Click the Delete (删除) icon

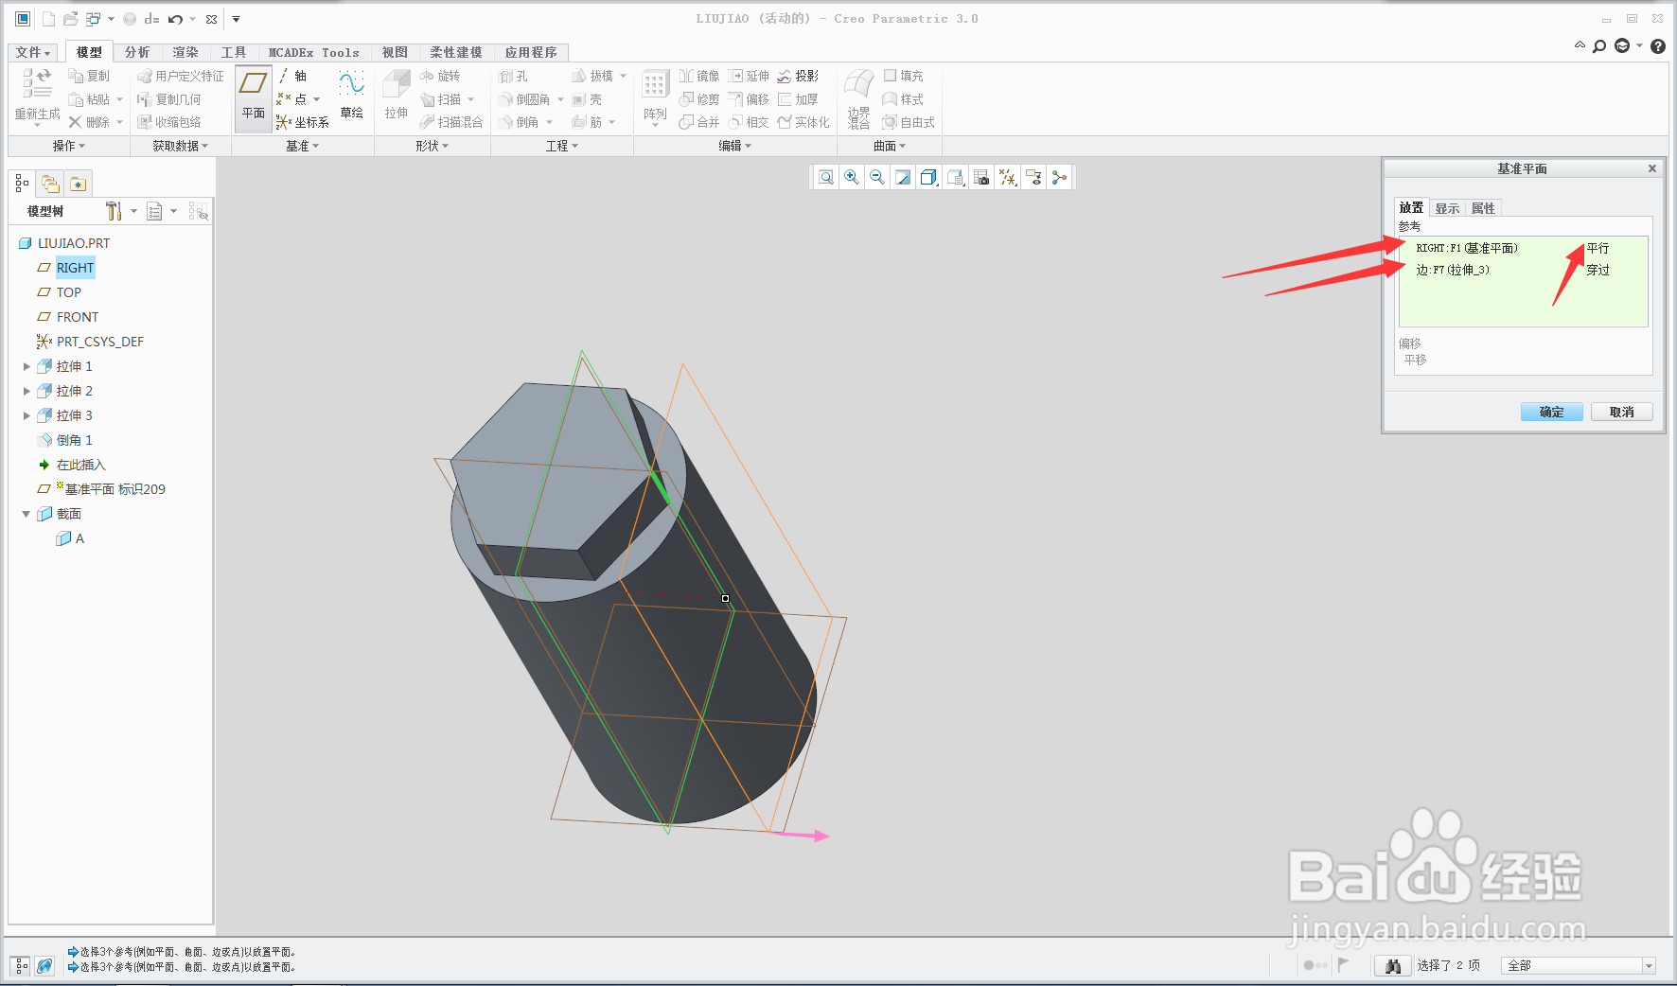89,122
